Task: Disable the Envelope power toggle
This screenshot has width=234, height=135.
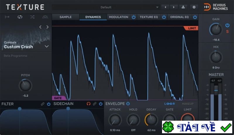Action: tap(128, 104)
